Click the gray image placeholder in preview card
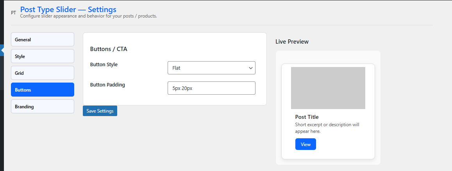This screenshot has height=171, width=452. pos(328,88)
